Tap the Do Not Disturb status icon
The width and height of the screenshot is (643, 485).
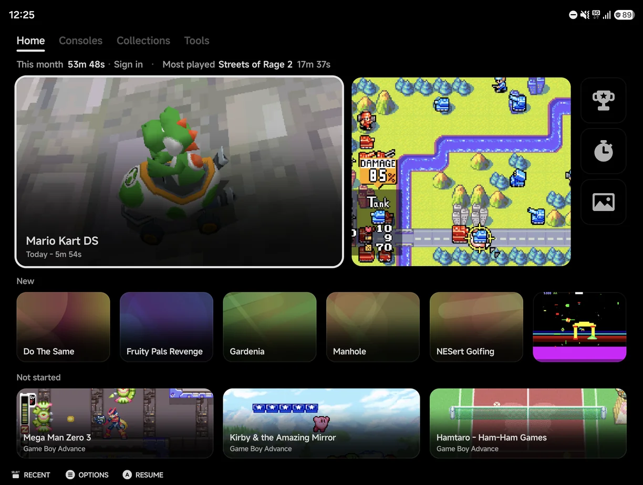point(573,15)
